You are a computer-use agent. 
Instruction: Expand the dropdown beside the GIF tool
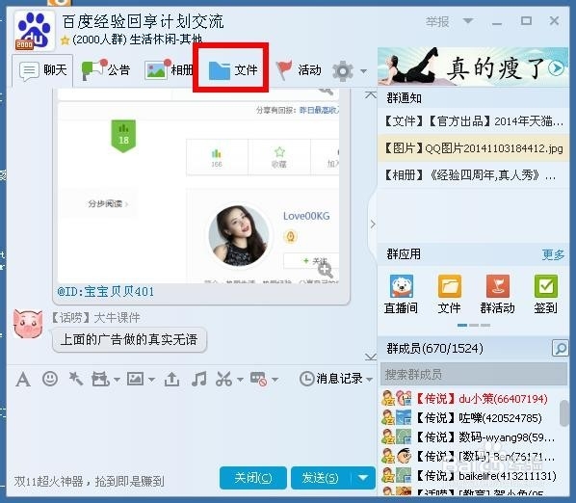[117, 380]
